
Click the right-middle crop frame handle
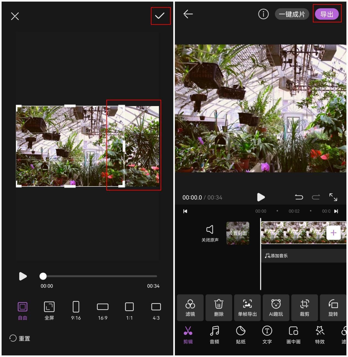[124, 146]
